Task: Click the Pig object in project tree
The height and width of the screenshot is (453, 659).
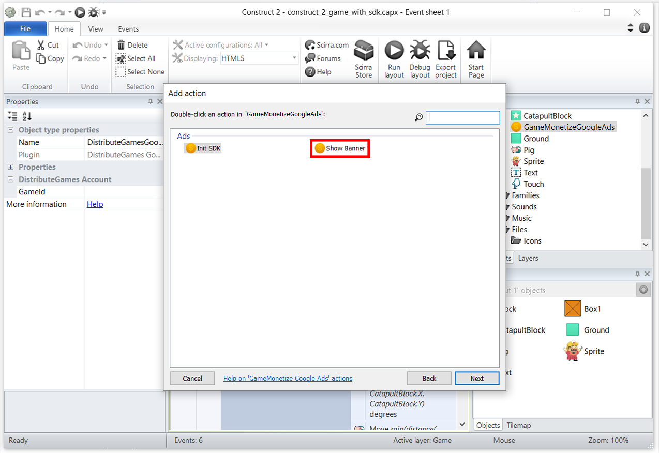Action: point(529,150)
